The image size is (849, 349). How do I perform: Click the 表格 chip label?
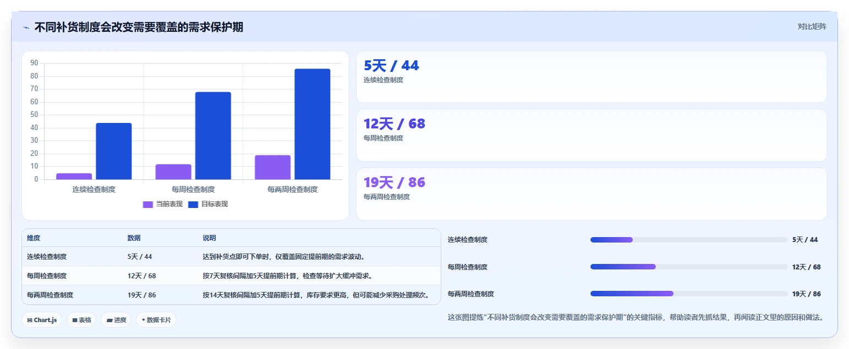point(85,320)
